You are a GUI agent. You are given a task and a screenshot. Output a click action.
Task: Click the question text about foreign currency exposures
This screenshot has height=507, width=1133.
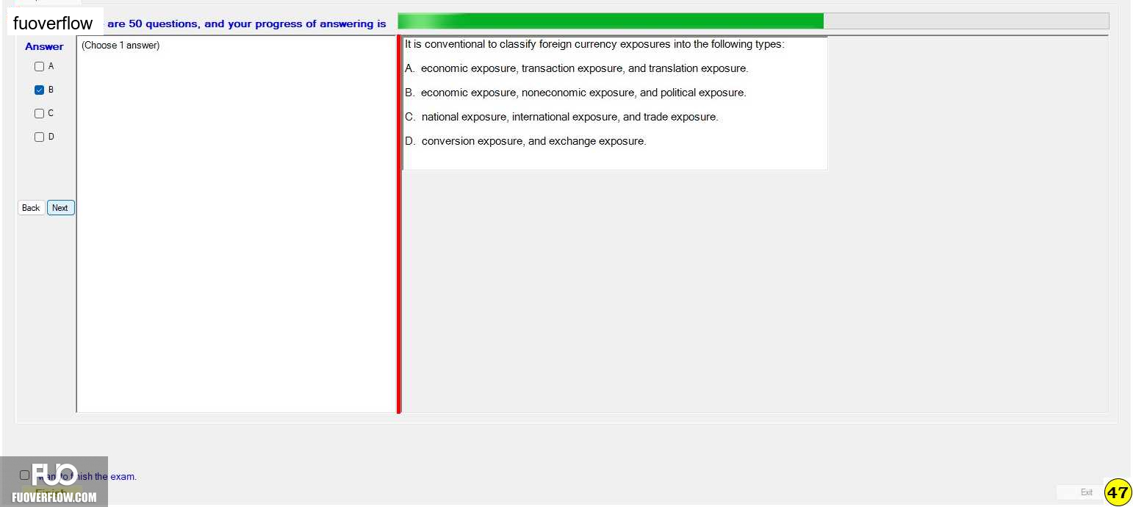point(594,44)
